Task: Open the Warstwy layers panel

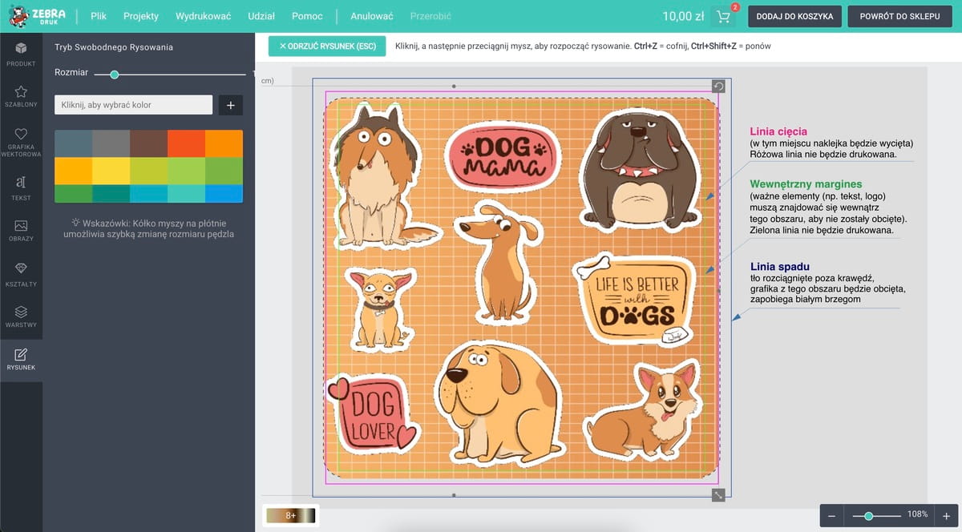Action: point(21,316)
